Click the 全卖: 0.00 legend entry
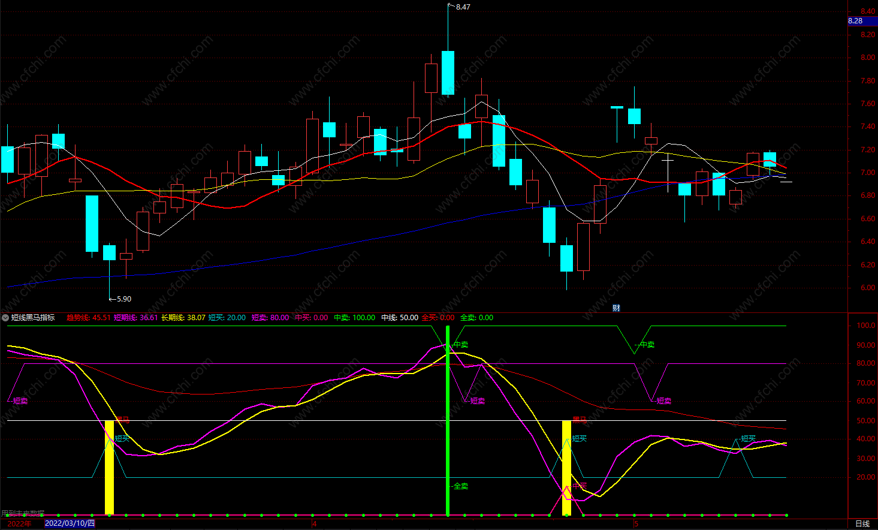Image resolution: width=878 pixels, height=530 pixels. 476,318
